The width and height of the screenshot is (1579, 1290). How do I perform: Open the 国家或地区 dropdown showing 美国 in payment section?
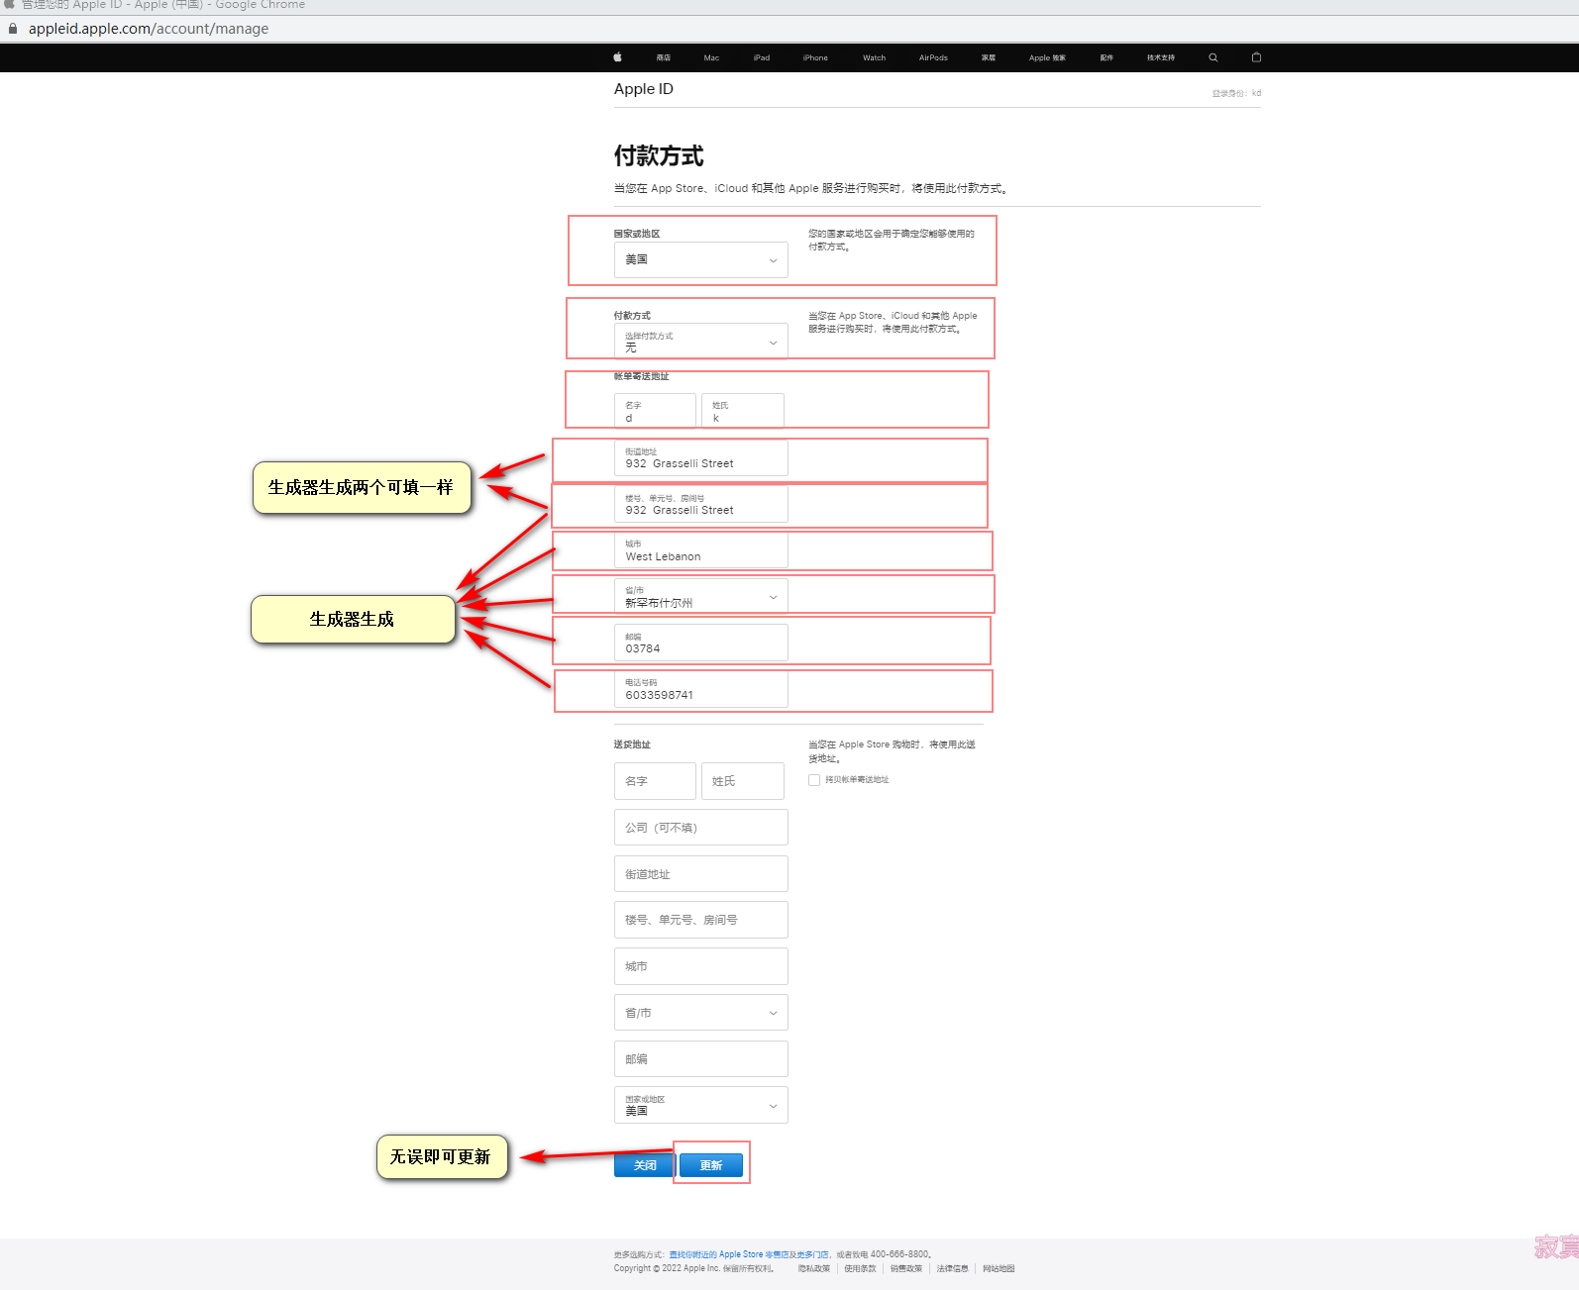pos(700,259)
